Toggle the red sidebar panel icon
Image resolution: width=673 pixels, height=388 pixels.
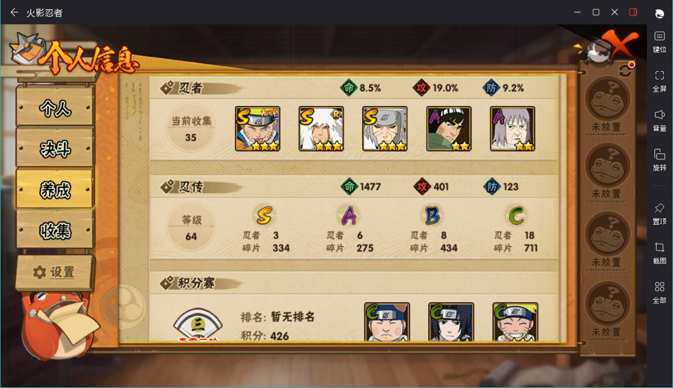633,12
